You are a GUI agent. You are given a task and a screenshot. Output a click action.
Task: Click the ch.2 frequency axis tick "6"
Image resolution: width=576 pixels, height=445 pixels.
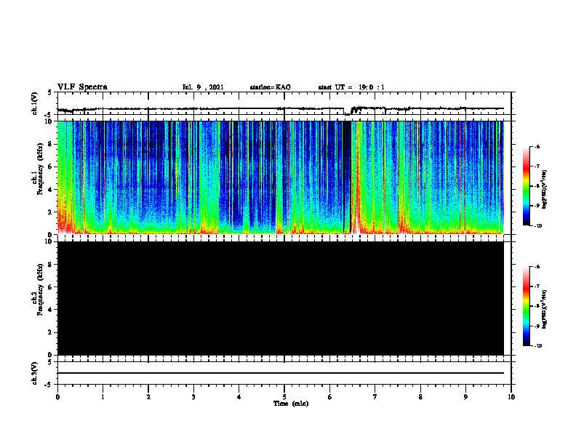click(x=50, y=287)
